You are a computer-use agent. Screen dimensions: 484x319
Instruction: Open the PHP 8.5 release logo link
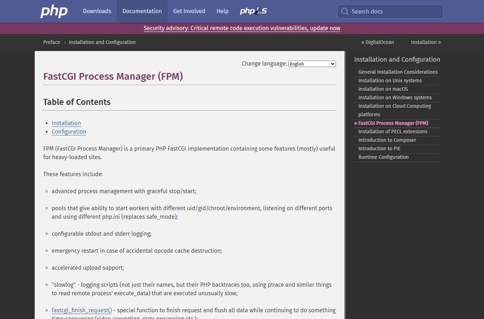click(253, 11)
